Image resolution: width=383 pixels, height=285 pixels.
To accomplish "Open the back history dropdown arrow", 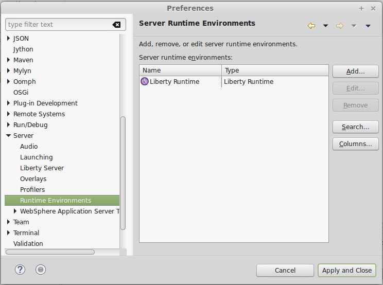I will pos(325,26).
